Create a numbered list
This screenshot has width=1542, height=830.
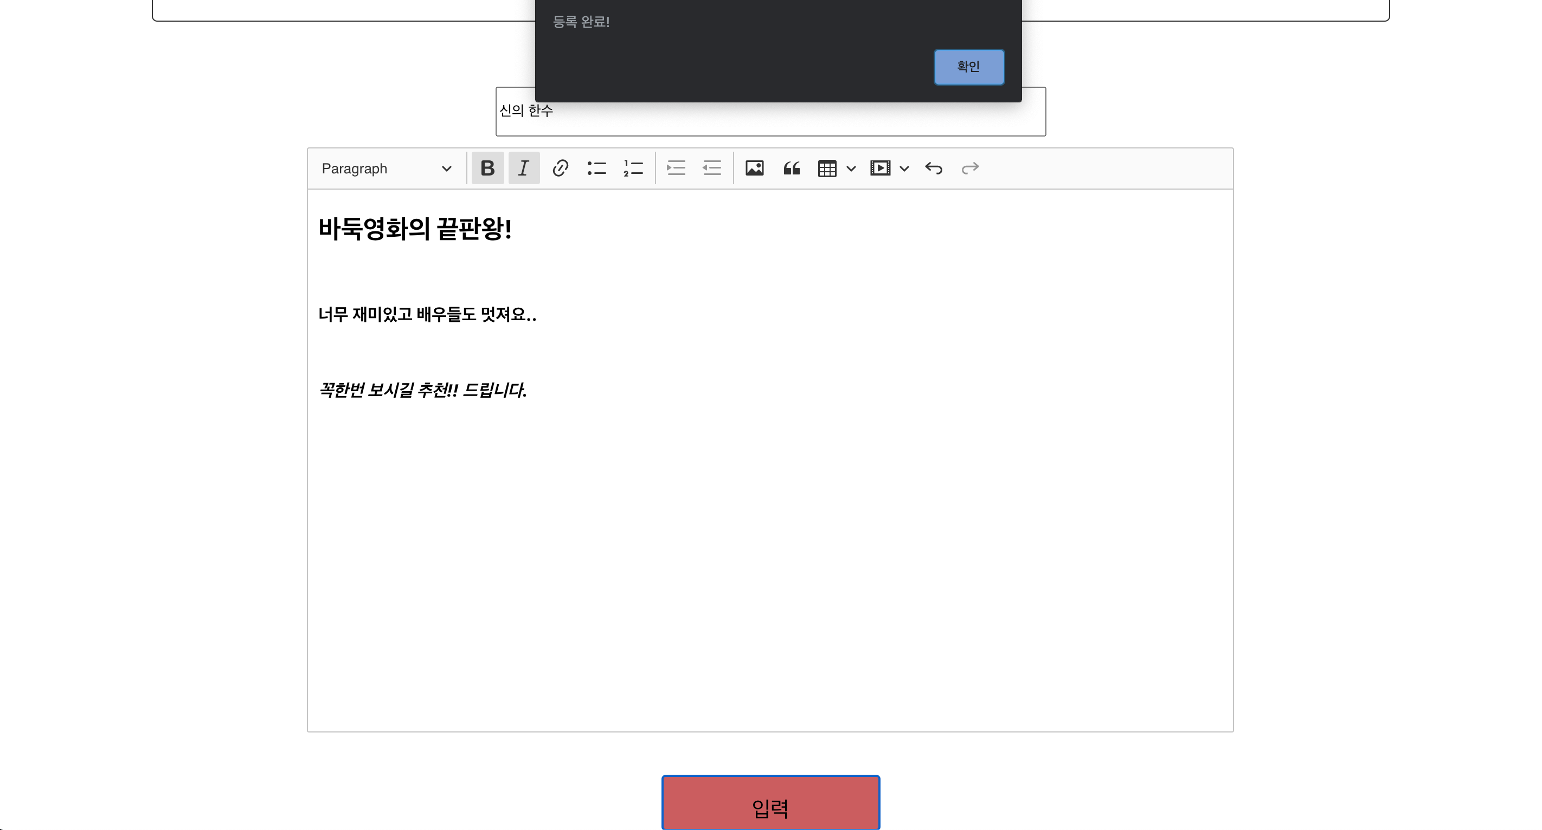click(633, 168)
